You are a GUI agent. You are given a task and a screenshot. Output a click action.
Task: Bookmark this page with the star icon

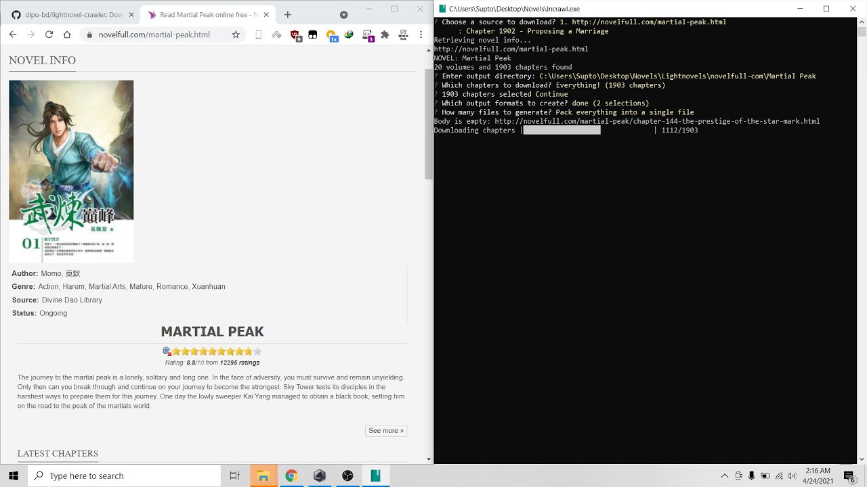tap(236, 34)
